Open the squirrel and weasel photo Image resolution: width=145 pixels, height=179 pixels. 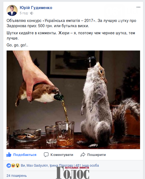tap(73, 100)
